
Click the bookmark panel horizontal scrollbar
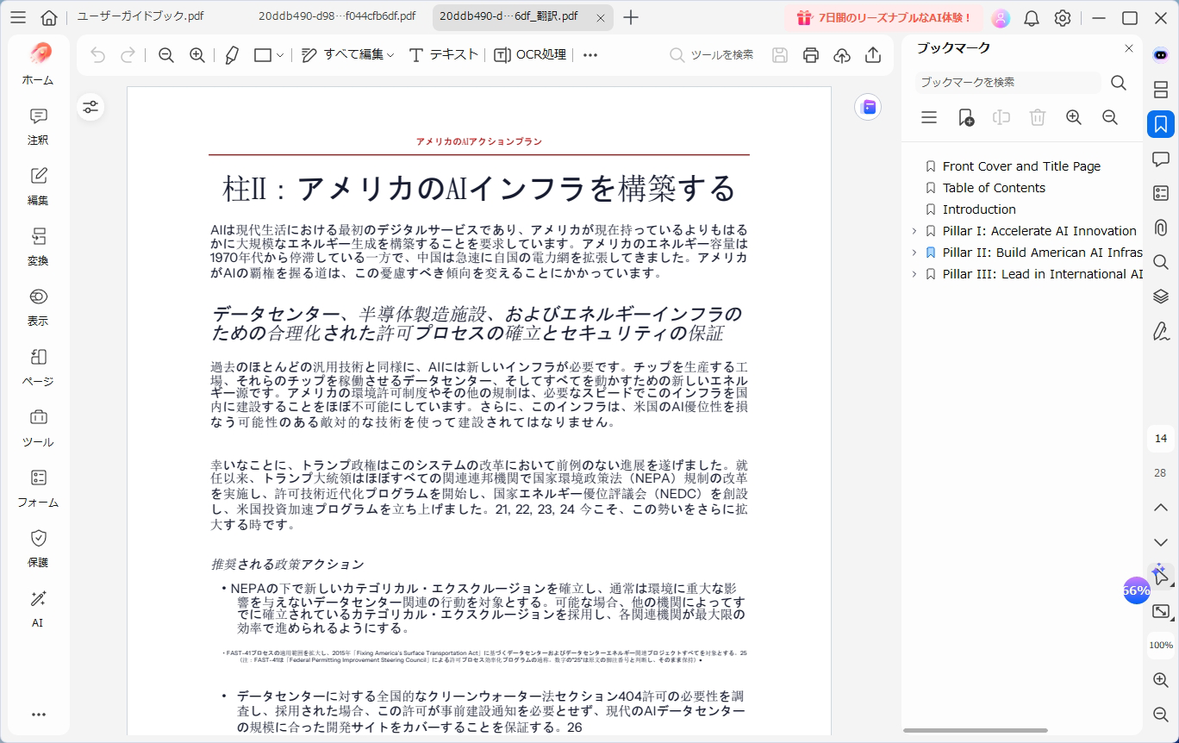tap(975, 730)
